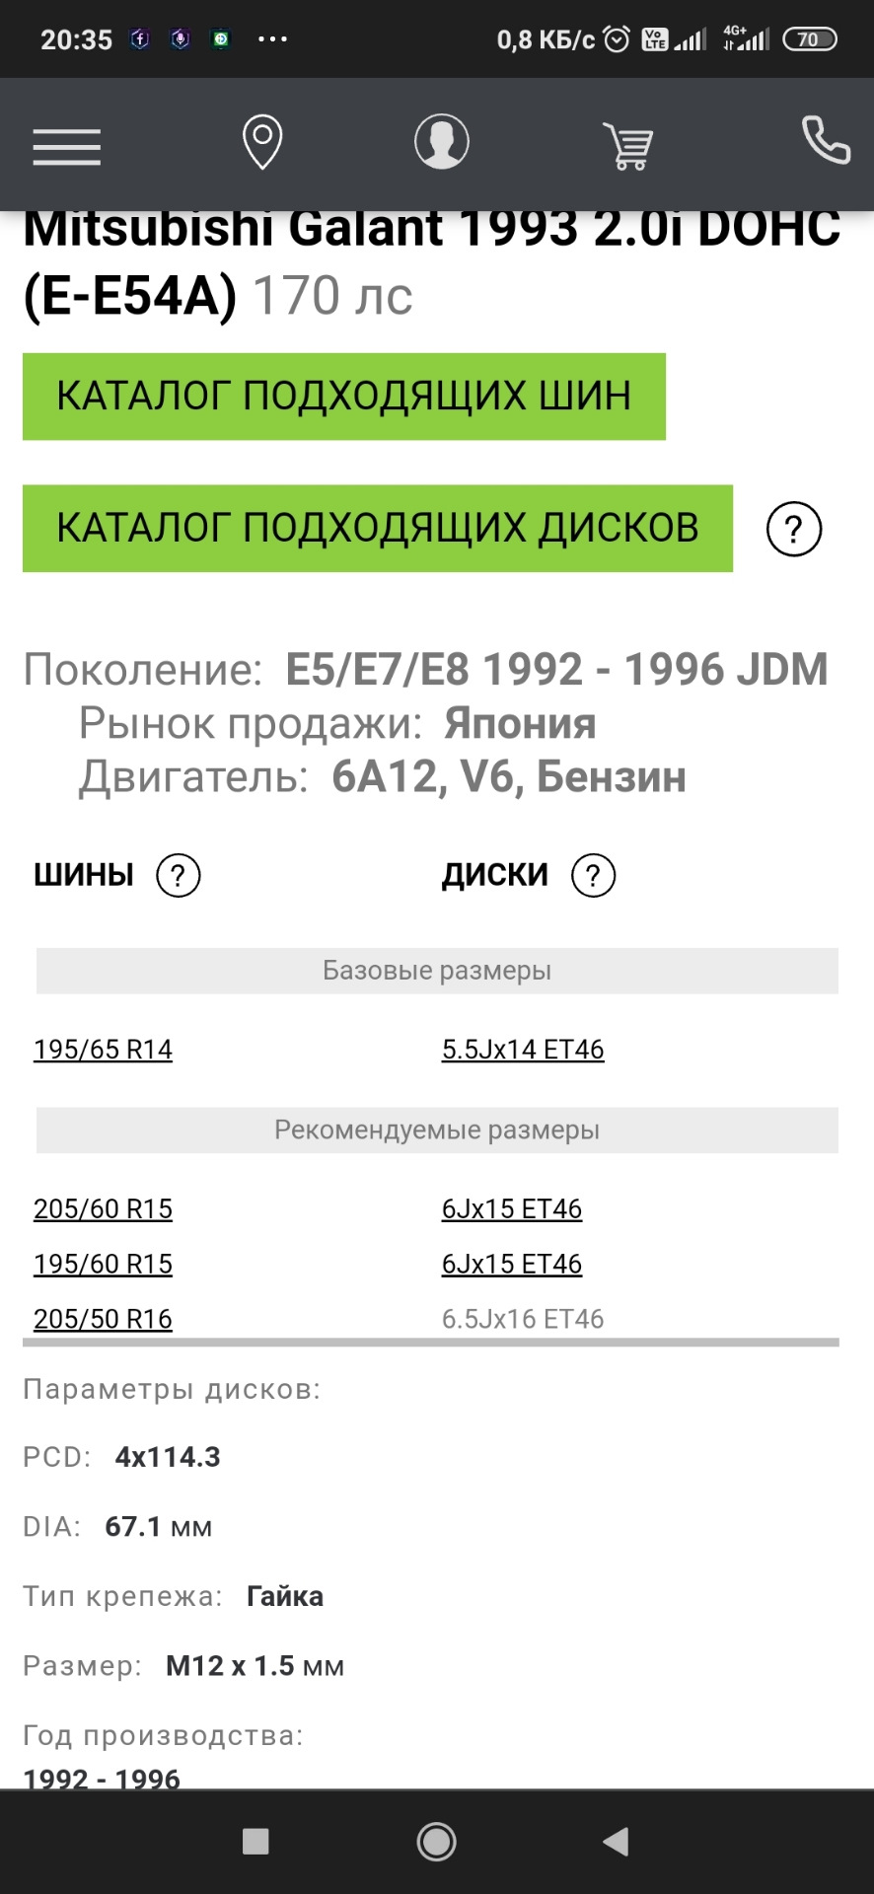Screen dimensions: 874x1894
Task: Open КАТАЛОГ ПОДХОДЯЩИХ ДИСКОВ
Action: pos(378,529)
